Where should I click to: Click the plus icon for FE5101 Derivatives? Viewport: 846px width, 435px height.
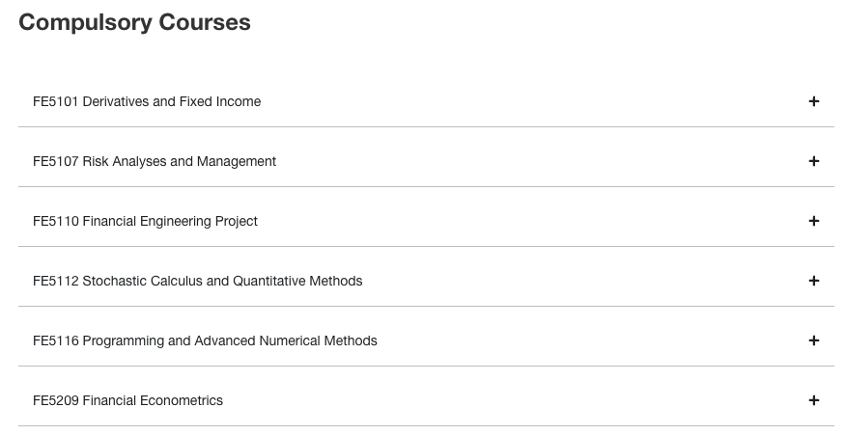814,101
